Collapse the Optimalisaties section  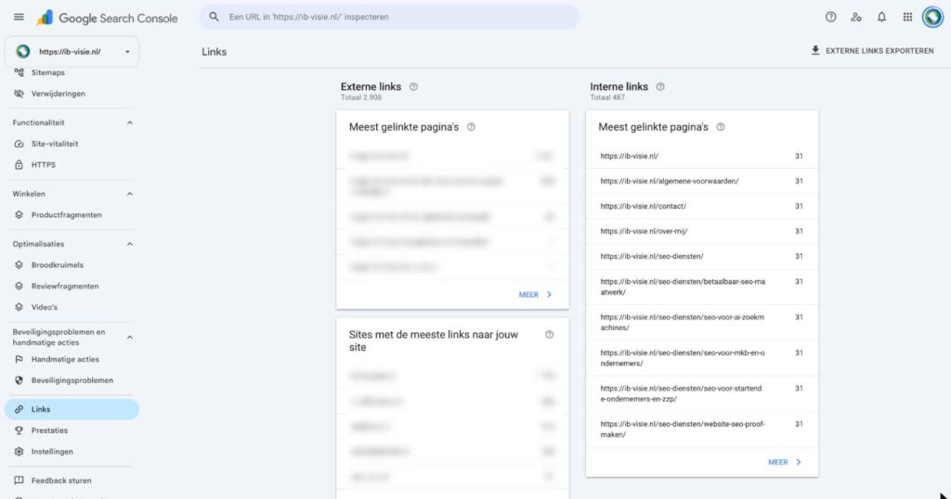pos(129,243)
